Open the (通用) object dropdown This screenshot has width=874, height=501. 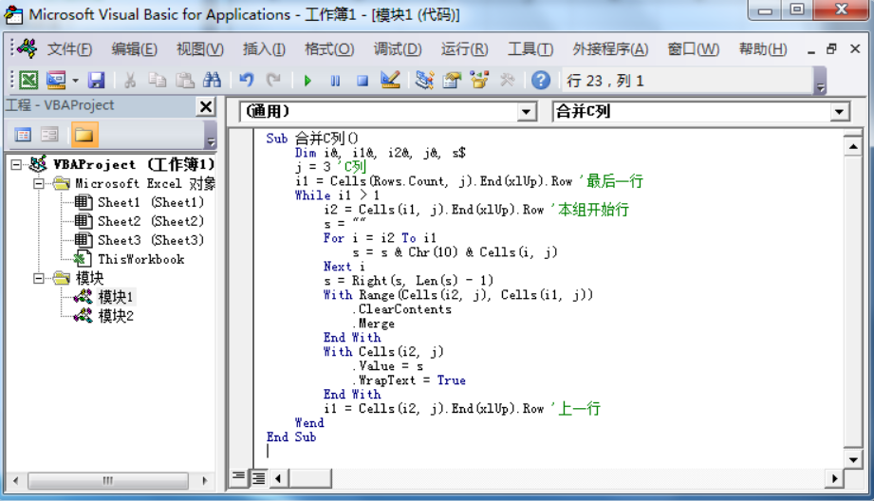(x=526, y=112)
